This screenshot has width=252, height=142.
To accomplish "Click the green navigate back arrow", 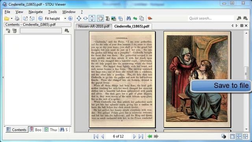I will click(150, 136).
